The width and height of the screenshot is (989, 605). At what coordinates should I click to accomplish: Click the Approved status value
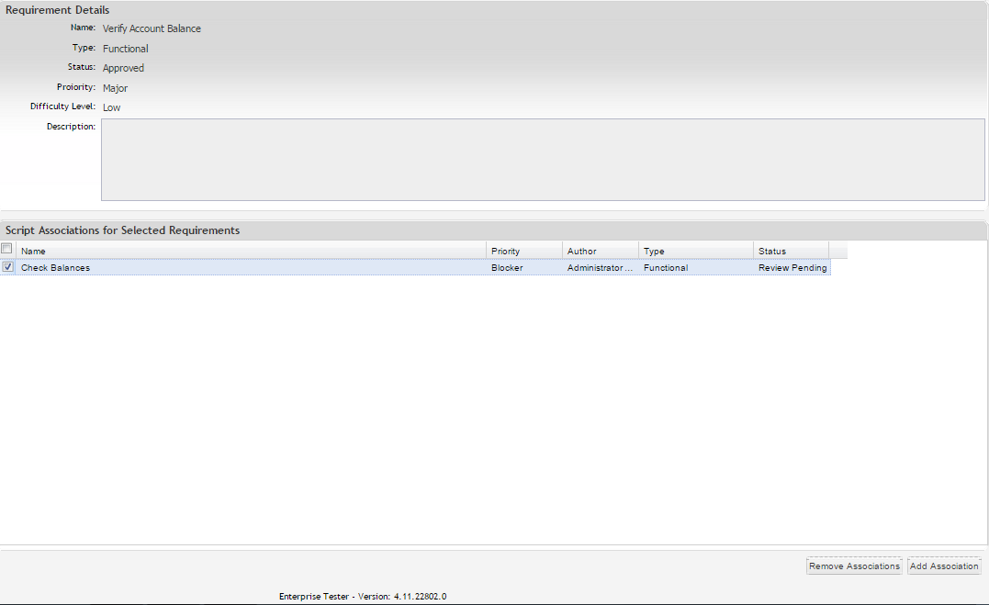(x=123, y=68)
